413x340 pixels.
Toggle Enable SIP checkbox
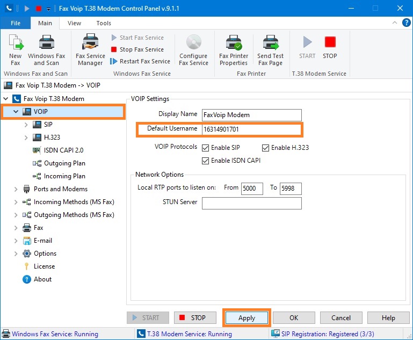(206, 148)
